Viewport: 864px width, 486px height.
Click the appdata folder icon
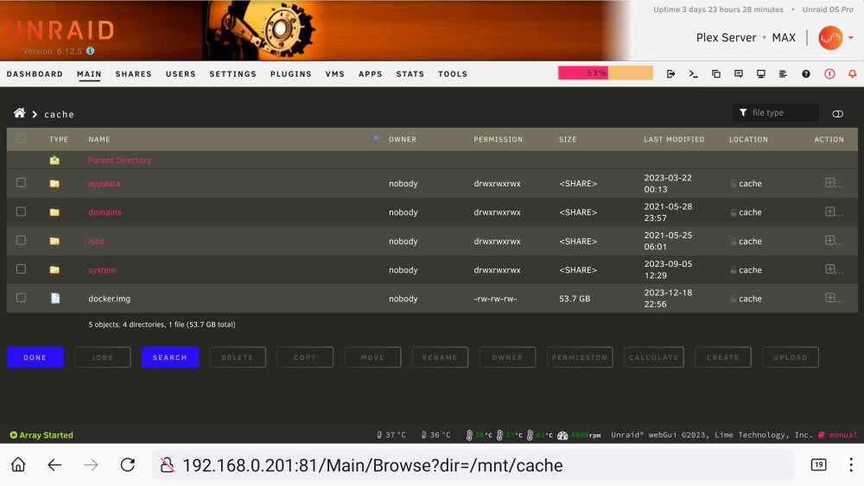point(54,183)
